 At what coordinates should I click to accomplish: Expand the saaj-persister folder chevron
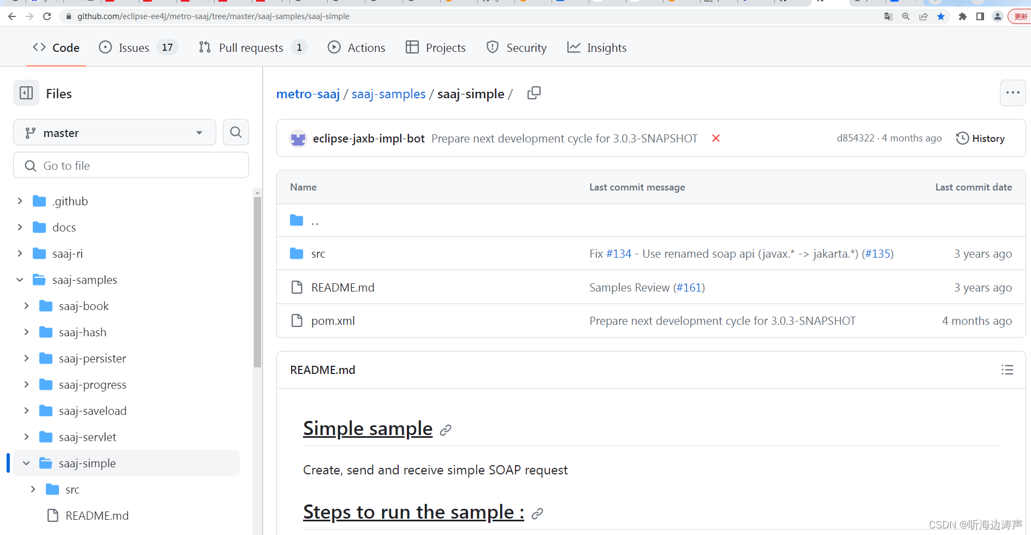[26, 358]
